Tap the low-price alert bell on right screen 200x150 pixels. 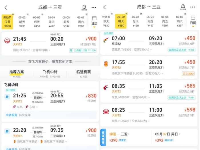[x=183, y=7]
